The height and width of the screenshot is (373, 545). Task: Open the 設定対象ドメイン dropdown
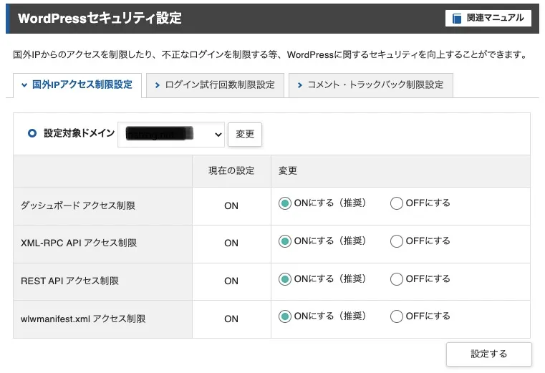point(171,134)
